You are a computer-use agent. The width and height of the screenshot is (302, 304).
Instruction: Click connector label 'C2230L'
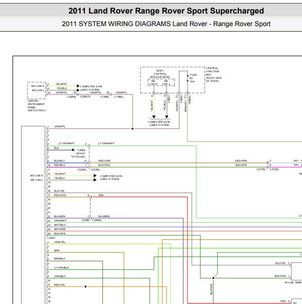(x=82, y=170)
